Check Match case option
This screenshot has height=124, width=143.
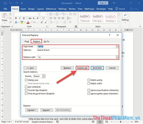coord(26,80)
